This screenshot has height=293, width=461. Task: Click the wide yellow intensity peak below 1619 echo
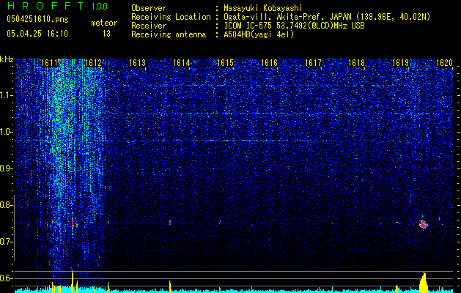[x=424, y=282]
